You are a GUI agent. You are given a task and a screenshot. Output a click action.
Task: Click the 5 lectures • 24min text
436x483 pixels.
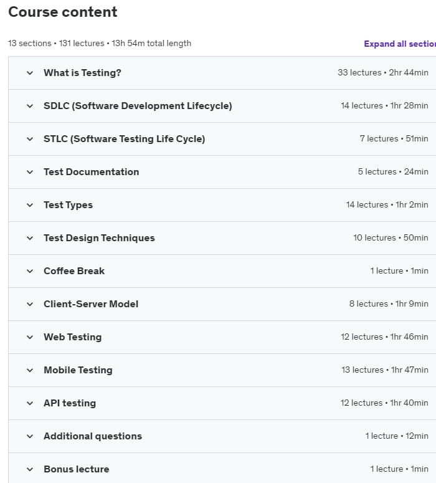point(393,171)
